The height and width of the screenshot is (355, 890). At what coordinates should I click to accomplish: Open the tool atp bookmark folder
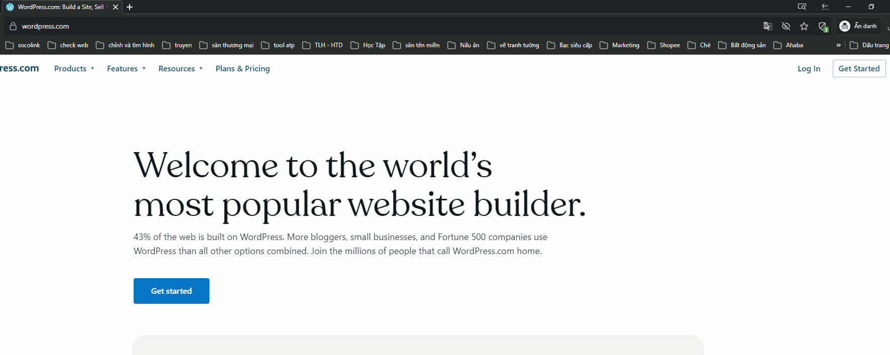(x=278, y=45)
